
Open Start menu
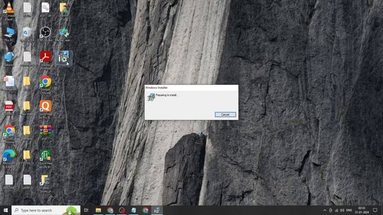point(5,210)
